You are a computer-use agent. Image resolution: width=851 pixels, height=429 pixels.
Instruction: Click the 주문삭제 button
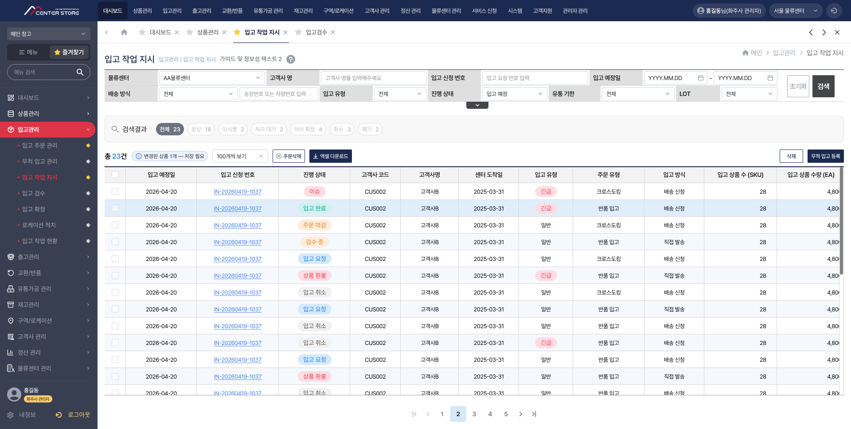tap(289, 156)
